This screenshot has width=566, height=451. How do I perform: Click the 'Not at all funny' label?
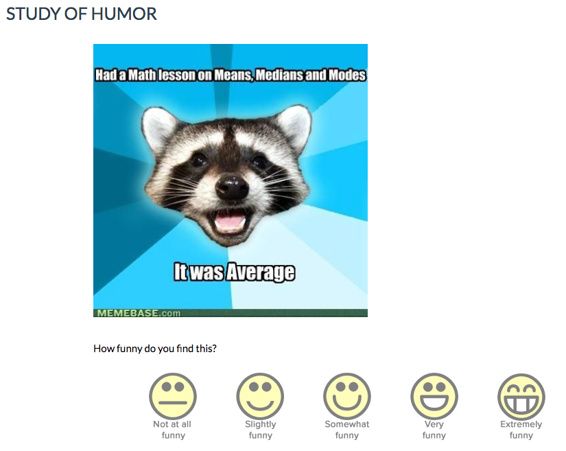coord(172,430)
